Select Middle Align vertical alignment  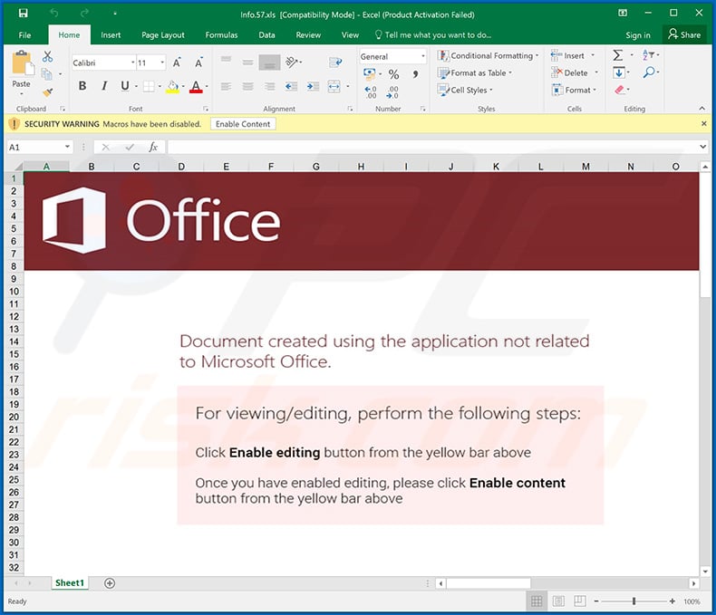[x=248, y=62]
